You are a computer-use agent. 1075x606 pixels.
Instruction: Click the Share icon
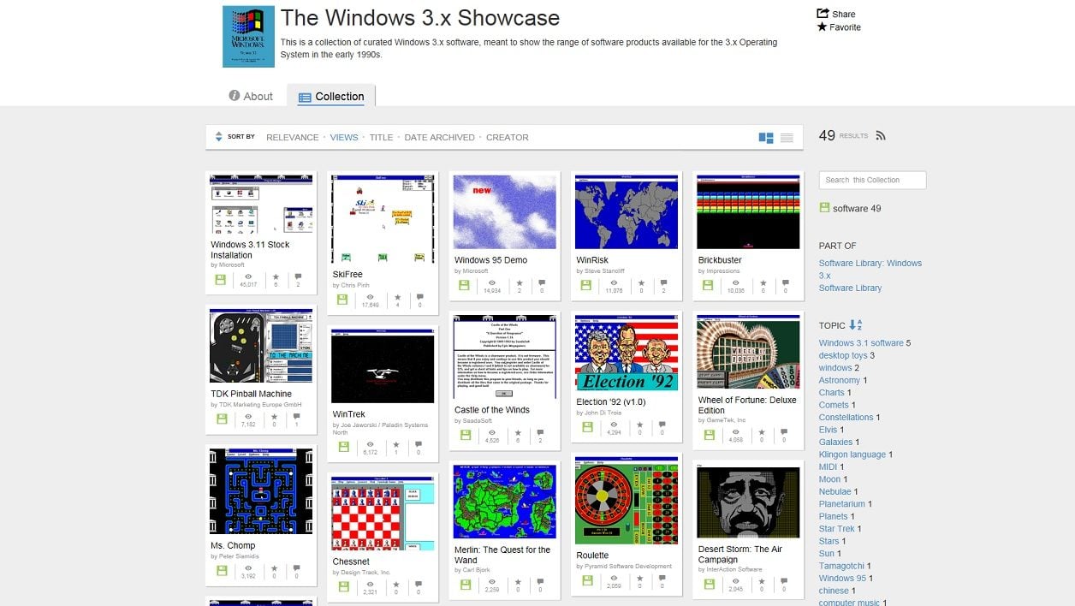click(823, 14)
